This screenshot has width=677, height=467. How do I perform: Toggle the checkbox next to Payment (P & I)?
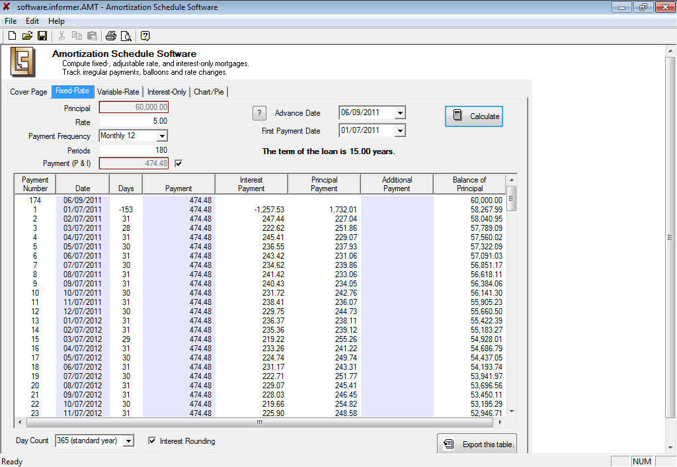(x=177, y=163)
